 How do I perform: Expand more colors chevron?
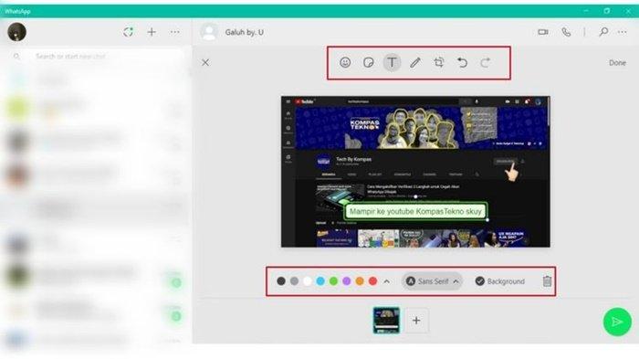point(386,281)
